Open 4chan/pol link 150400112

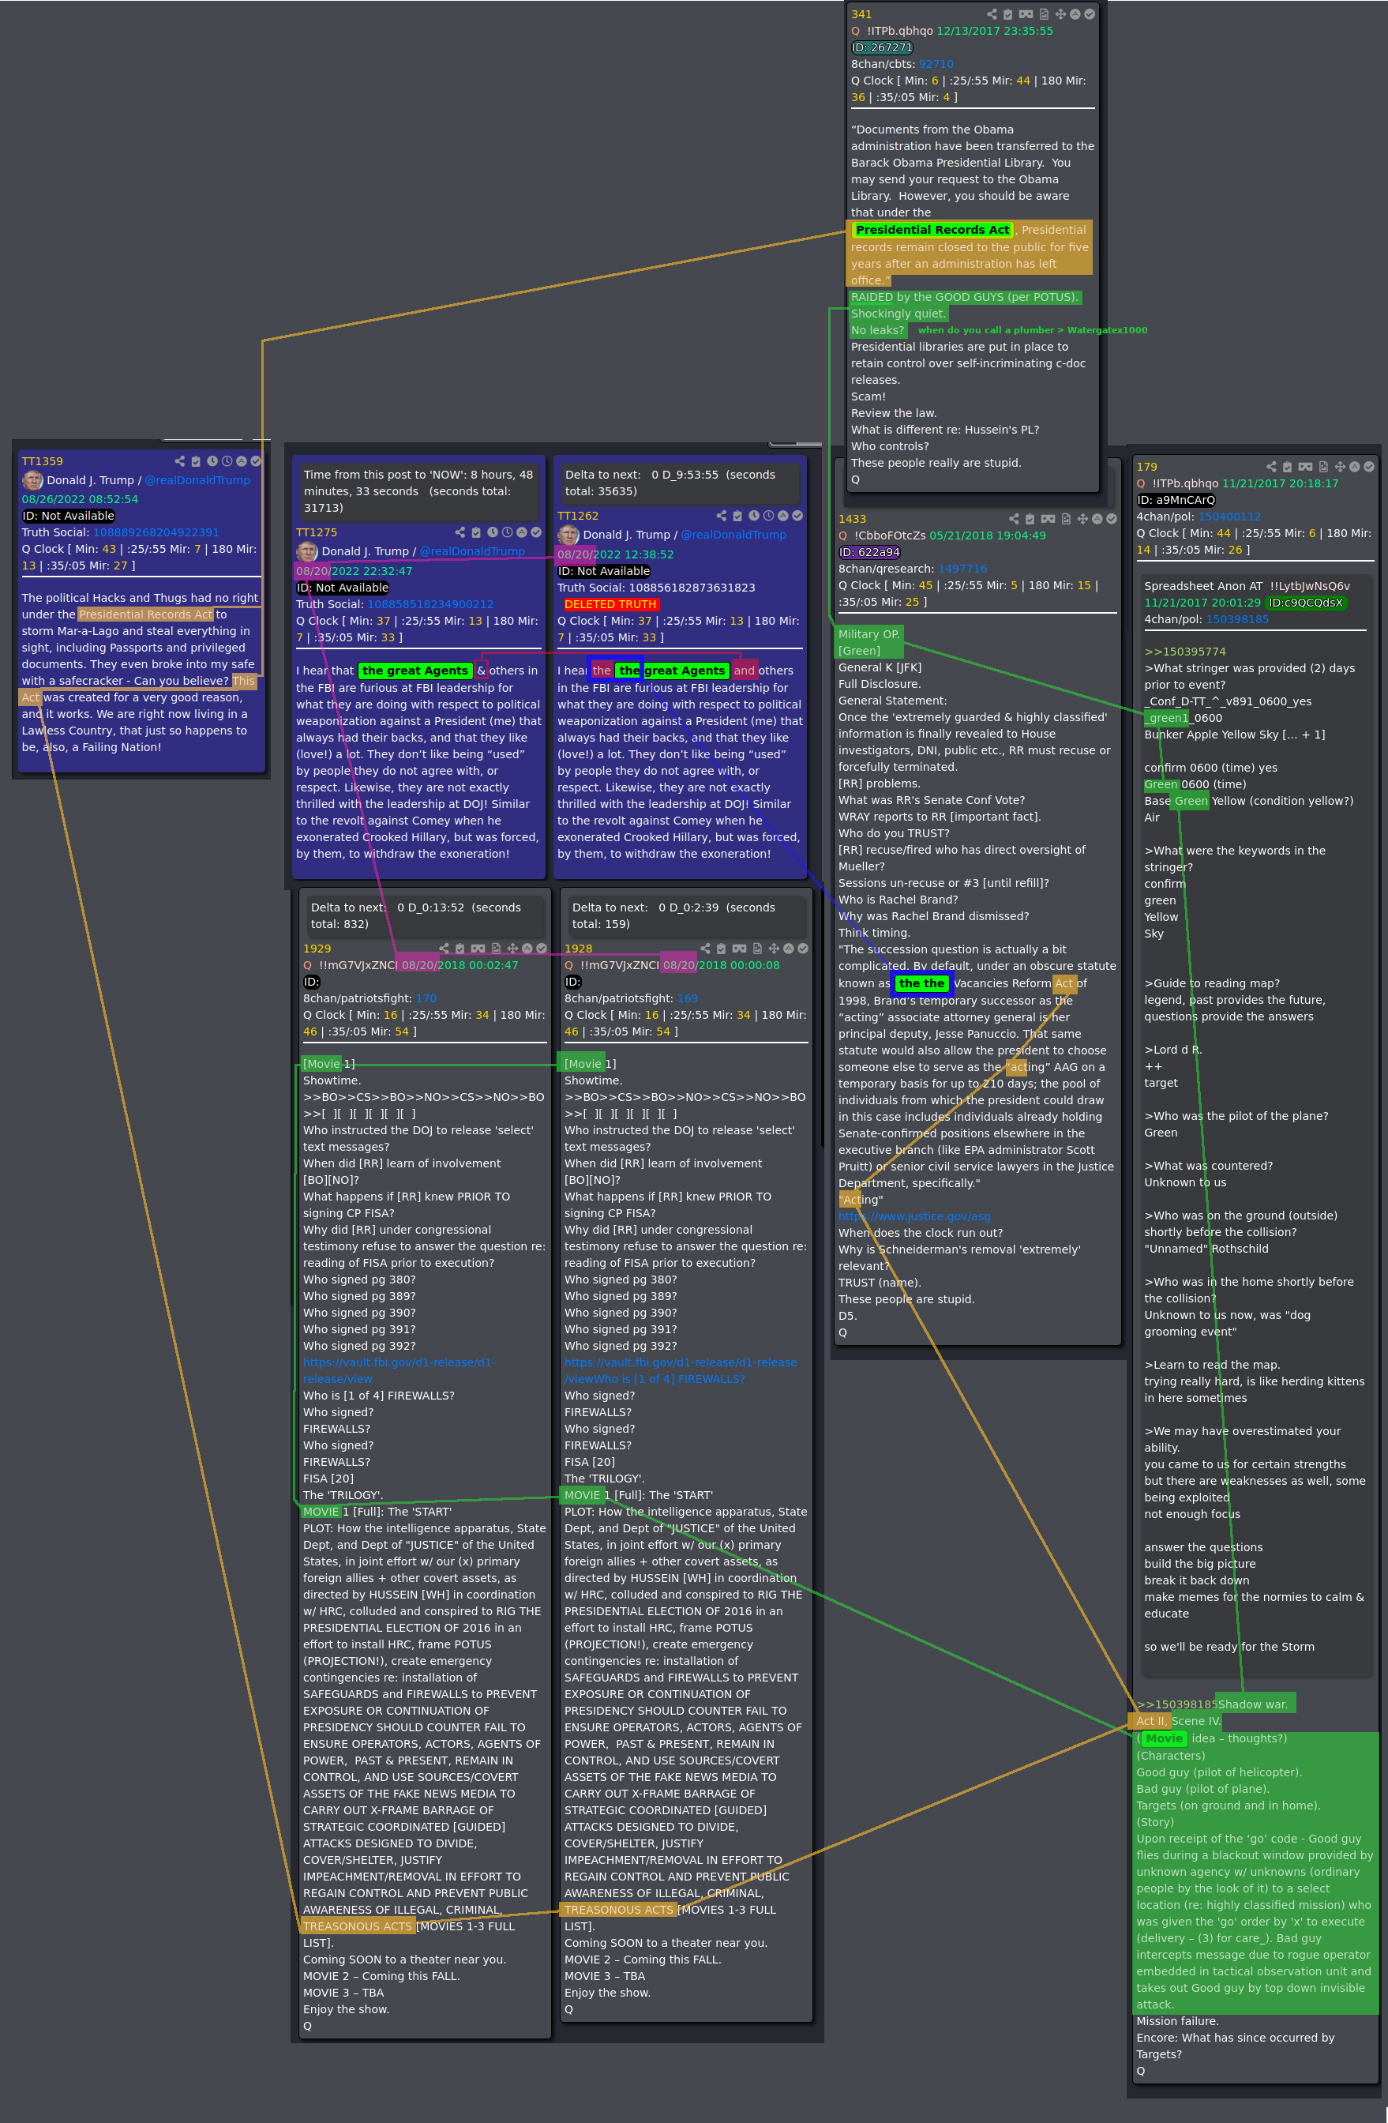(1229, 517)
